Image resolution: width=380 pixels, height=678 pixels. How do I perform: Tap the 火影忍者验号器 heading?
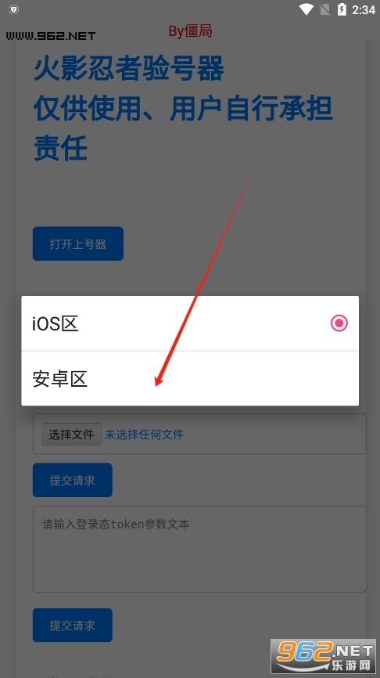click(x=129, y=68)
